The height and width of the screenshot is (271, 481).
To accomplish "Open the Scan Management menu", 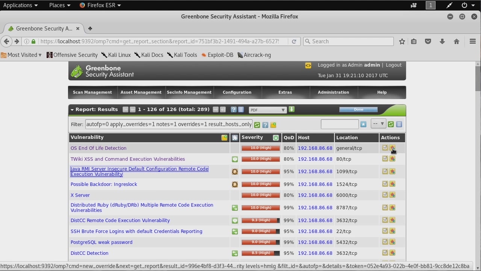I will point(92,92).
